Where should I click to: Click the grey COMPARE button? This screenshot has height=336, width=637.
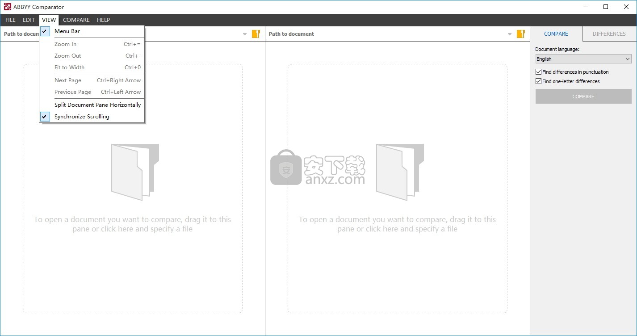(583, 97)
